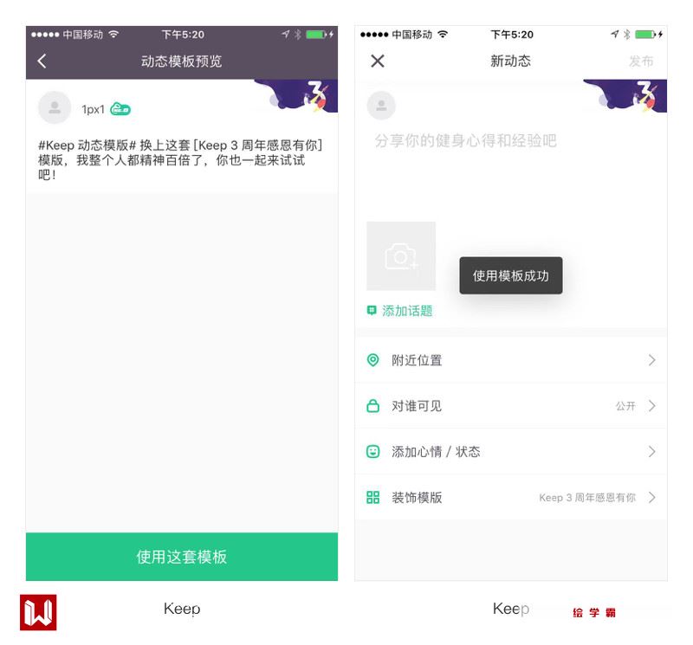Tap the 动态模板预览 title
Image resolution: width=693 pixels, height=645 pixels.
coord(182,61)
